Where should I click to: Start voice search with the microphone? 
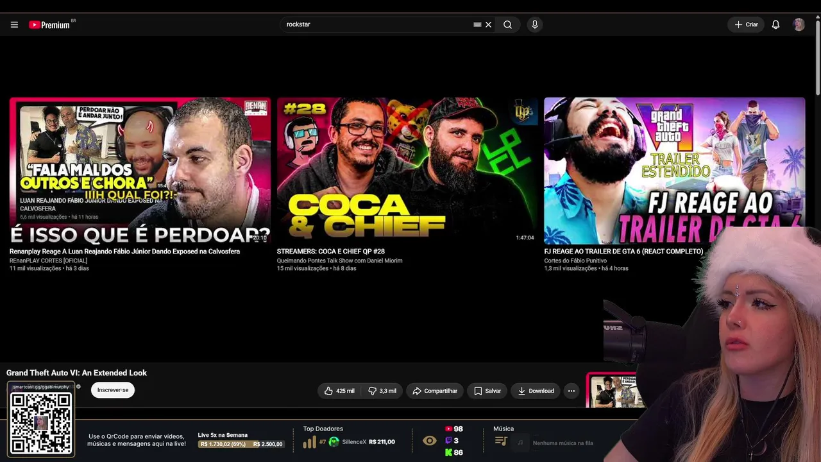click(x=534, y=24)
